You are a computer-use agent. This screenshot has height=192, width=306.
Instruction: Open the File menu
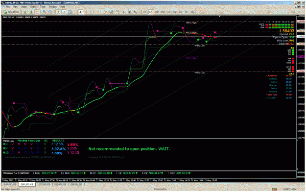pyautogui.click(x=8, y=7)
